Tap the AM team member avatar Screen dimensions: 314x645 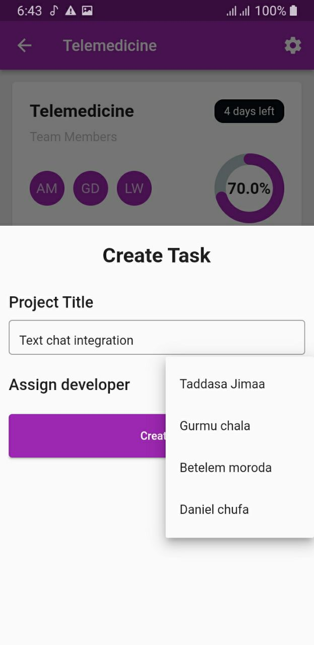click(x=47, y=188)
